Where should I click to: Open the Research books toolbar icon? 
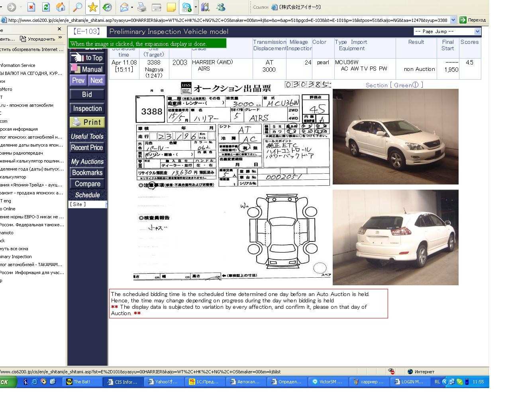[x=205, y=7]
